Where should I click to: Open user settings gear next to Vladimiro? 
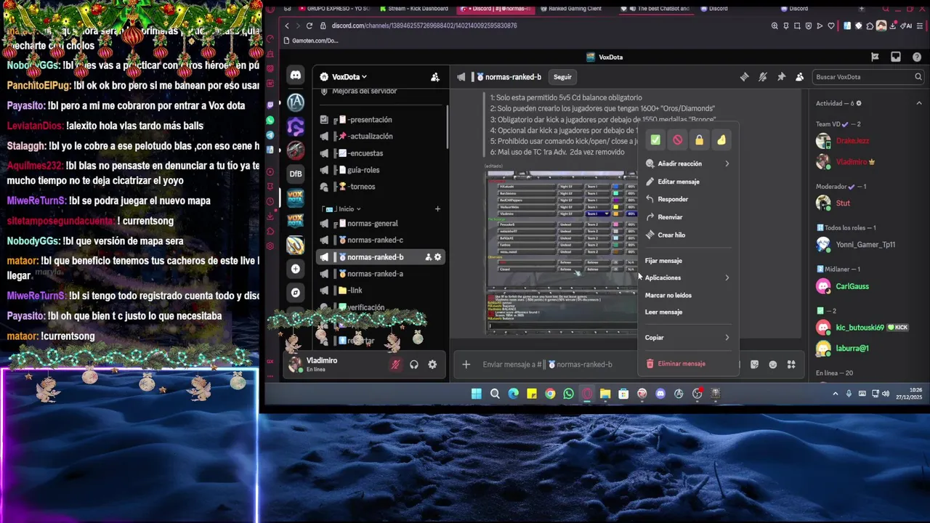(x=432, y=365)
